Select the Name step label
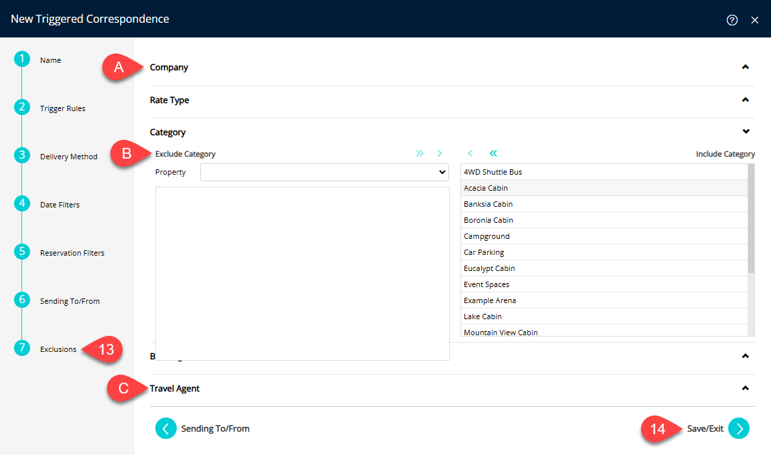Screen dimensions: 771x455 click(x=51, y=60)
